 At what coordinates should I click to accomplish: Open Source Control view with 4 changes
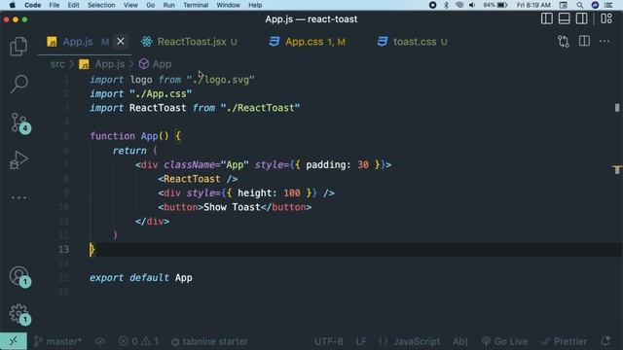pos(19,122)
